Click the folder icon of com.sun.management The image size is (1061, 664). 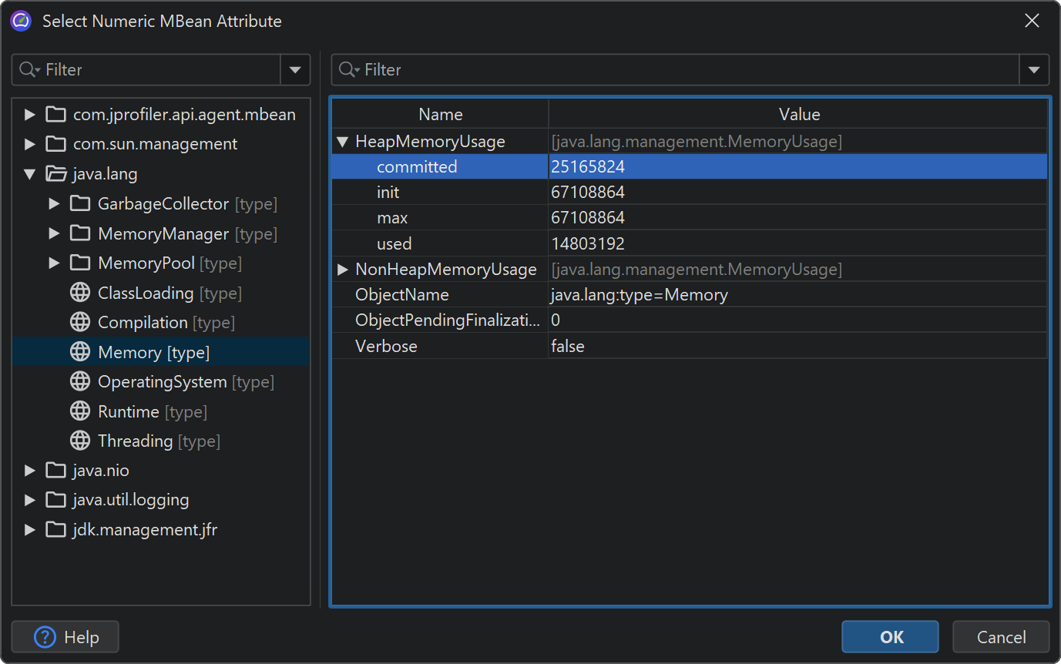[x=55, y=144]
